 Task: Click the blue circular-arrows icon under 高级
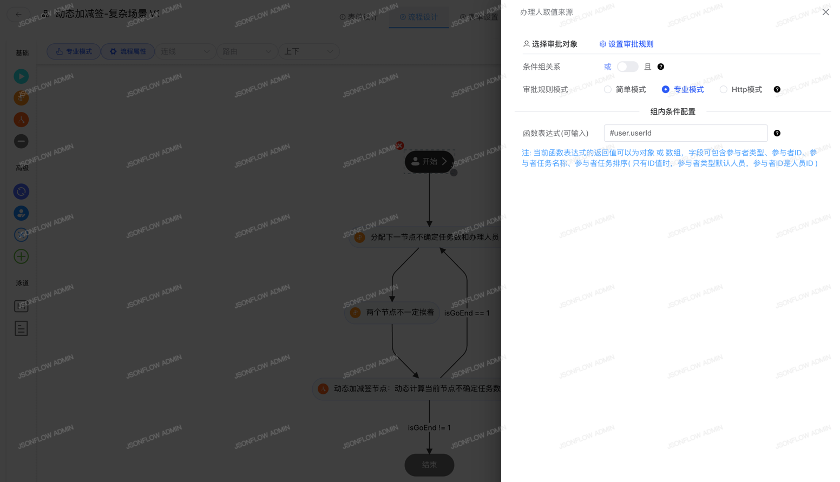[x=21, y=192]
